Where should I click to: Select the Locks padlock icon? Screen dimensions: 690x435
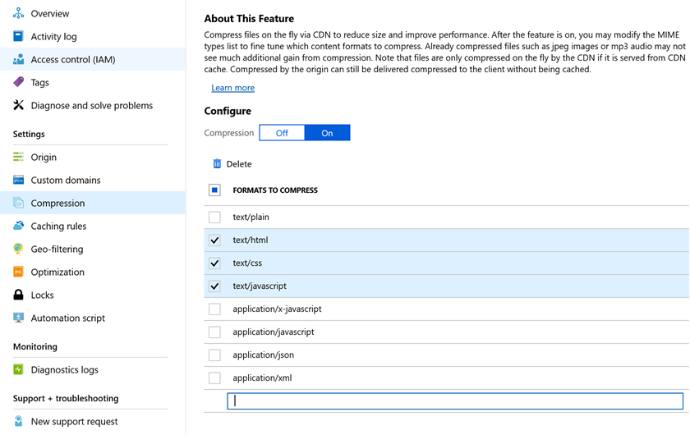(x=18, y=295)
